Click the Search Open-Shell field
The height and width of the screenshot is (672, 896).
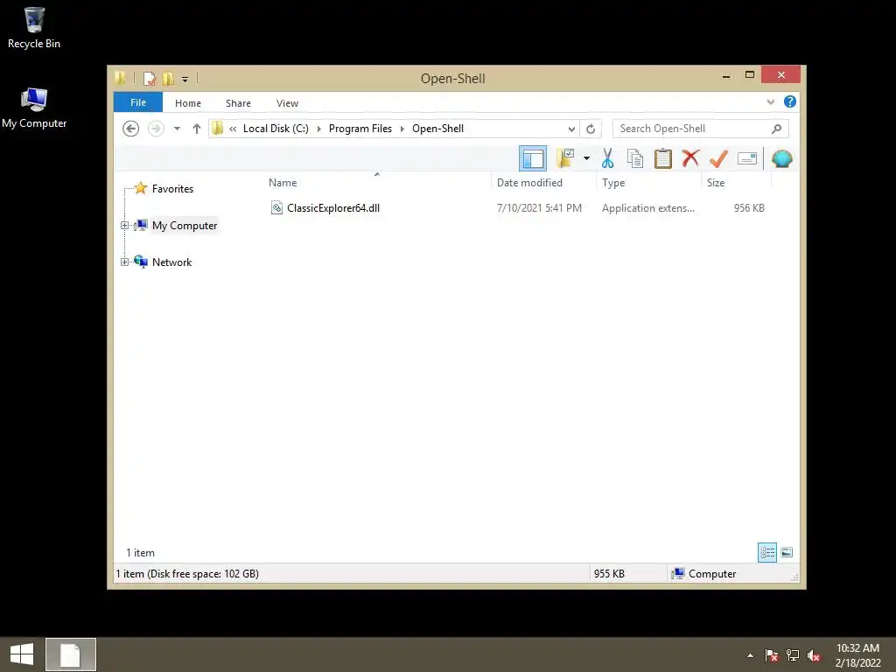(701, 129)
